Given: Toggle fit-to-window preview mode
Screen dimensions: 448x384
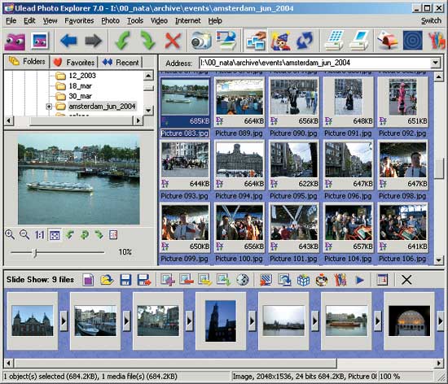Looking at the screenshot, I should (55, 235).
